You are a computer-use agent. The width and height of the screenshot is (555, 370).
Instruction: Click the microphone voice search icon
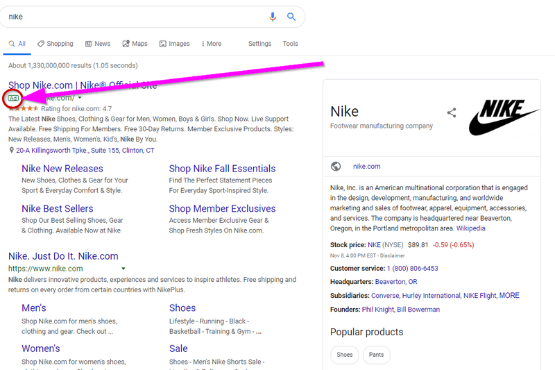[272, 17]
